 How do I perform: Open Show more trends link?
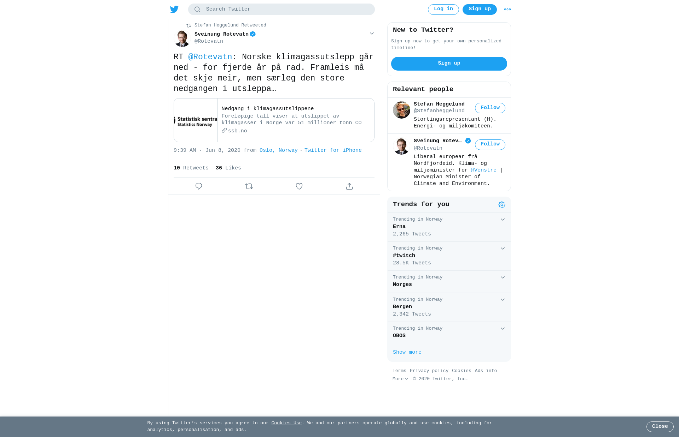pos(407,352)
